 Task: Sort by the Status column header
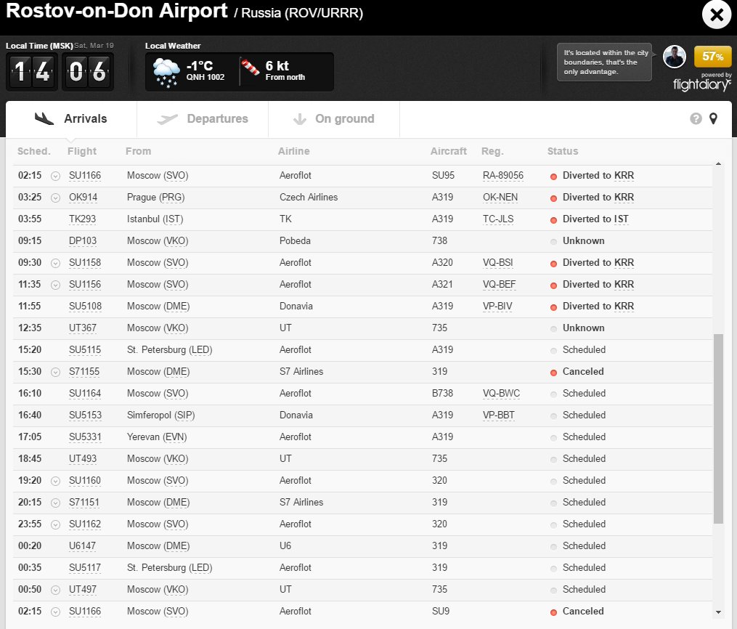563,151
